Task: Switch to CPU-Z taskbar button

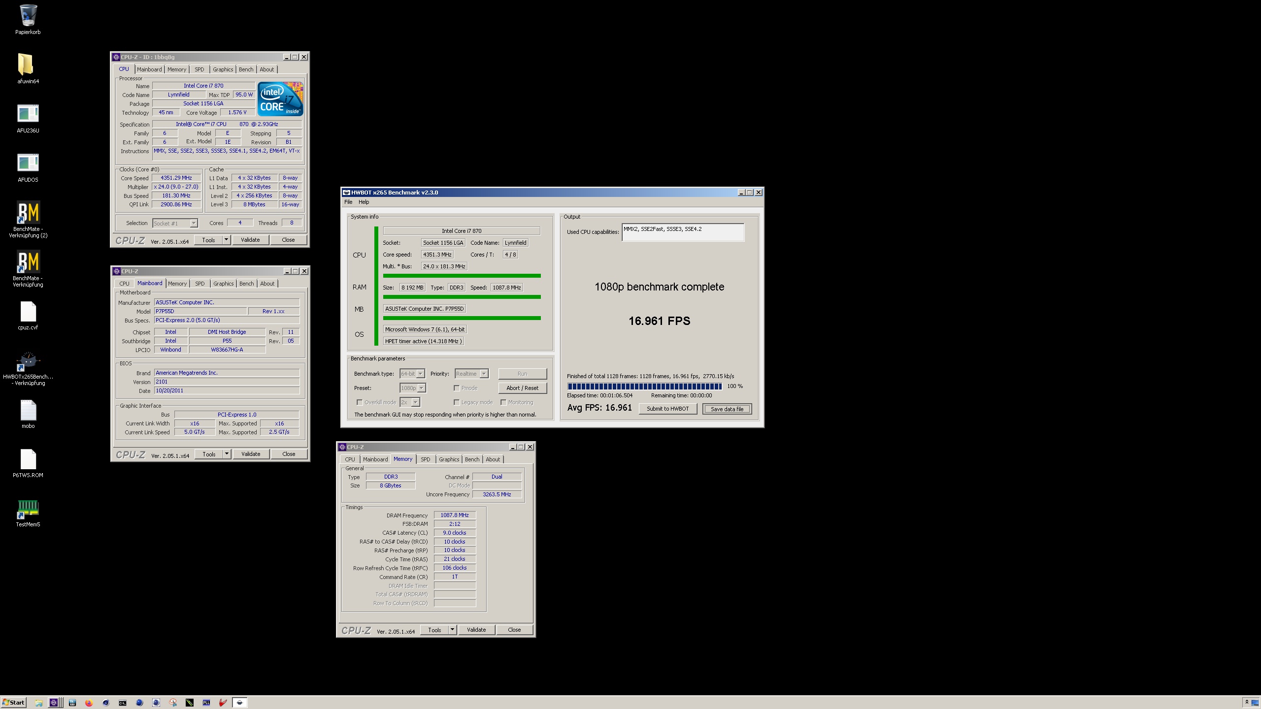Action: pos(54,703)
